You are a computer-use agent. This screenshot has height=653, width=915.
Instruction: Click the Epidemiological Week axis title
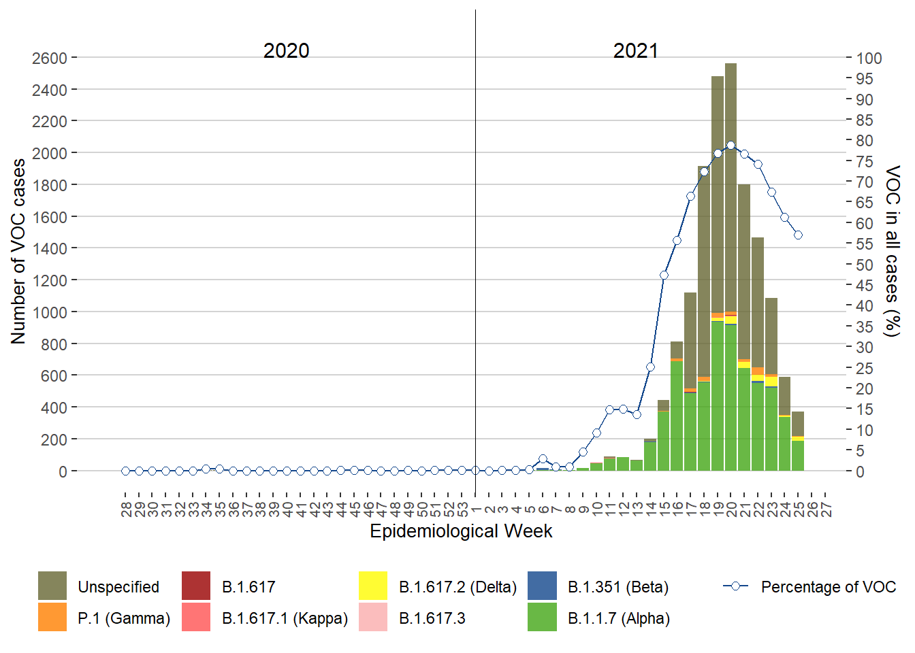coord(461,531)
